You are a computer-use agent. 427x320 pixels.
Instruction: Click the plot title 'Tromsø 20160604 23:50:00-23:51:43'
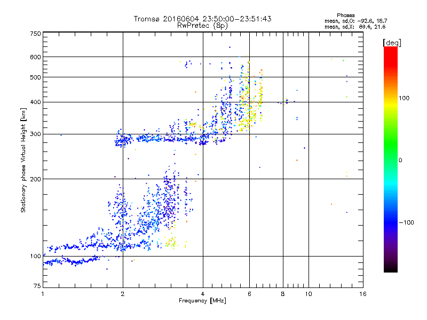pos(202,19)
